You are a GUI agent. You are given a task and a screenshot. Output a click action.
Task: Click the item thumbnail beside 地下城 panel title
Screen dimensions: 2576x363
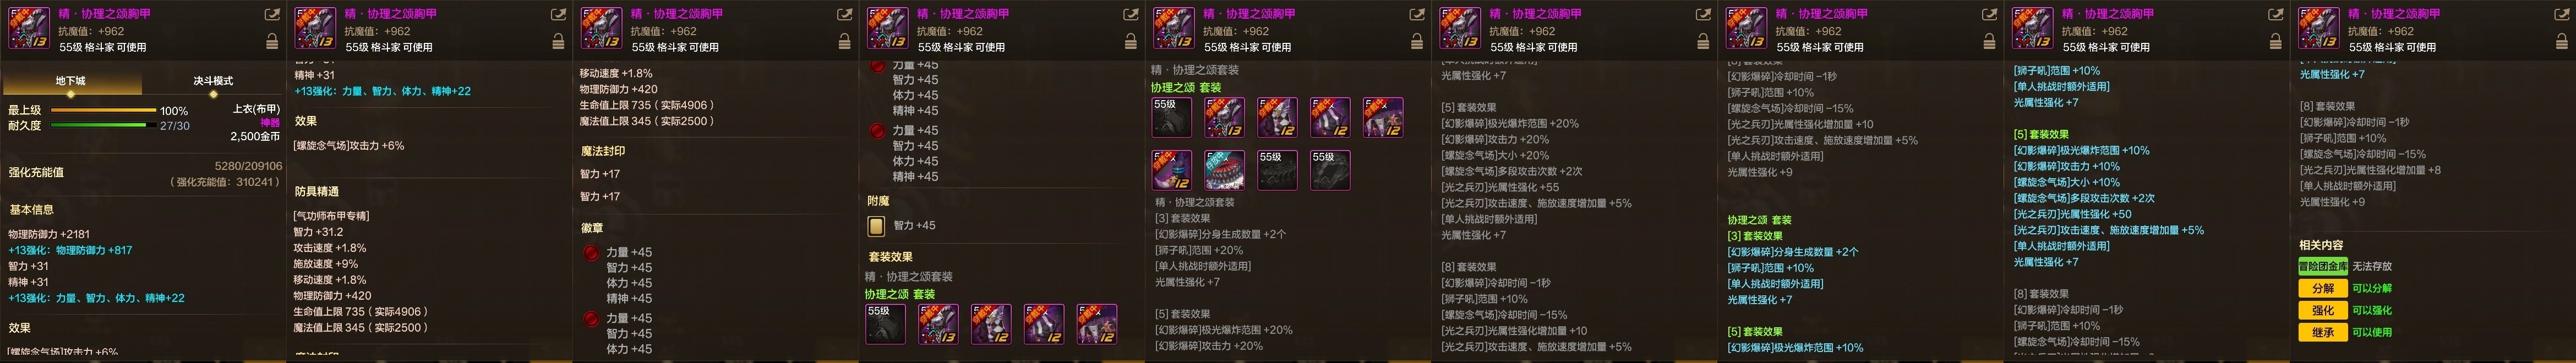point(28,28)
